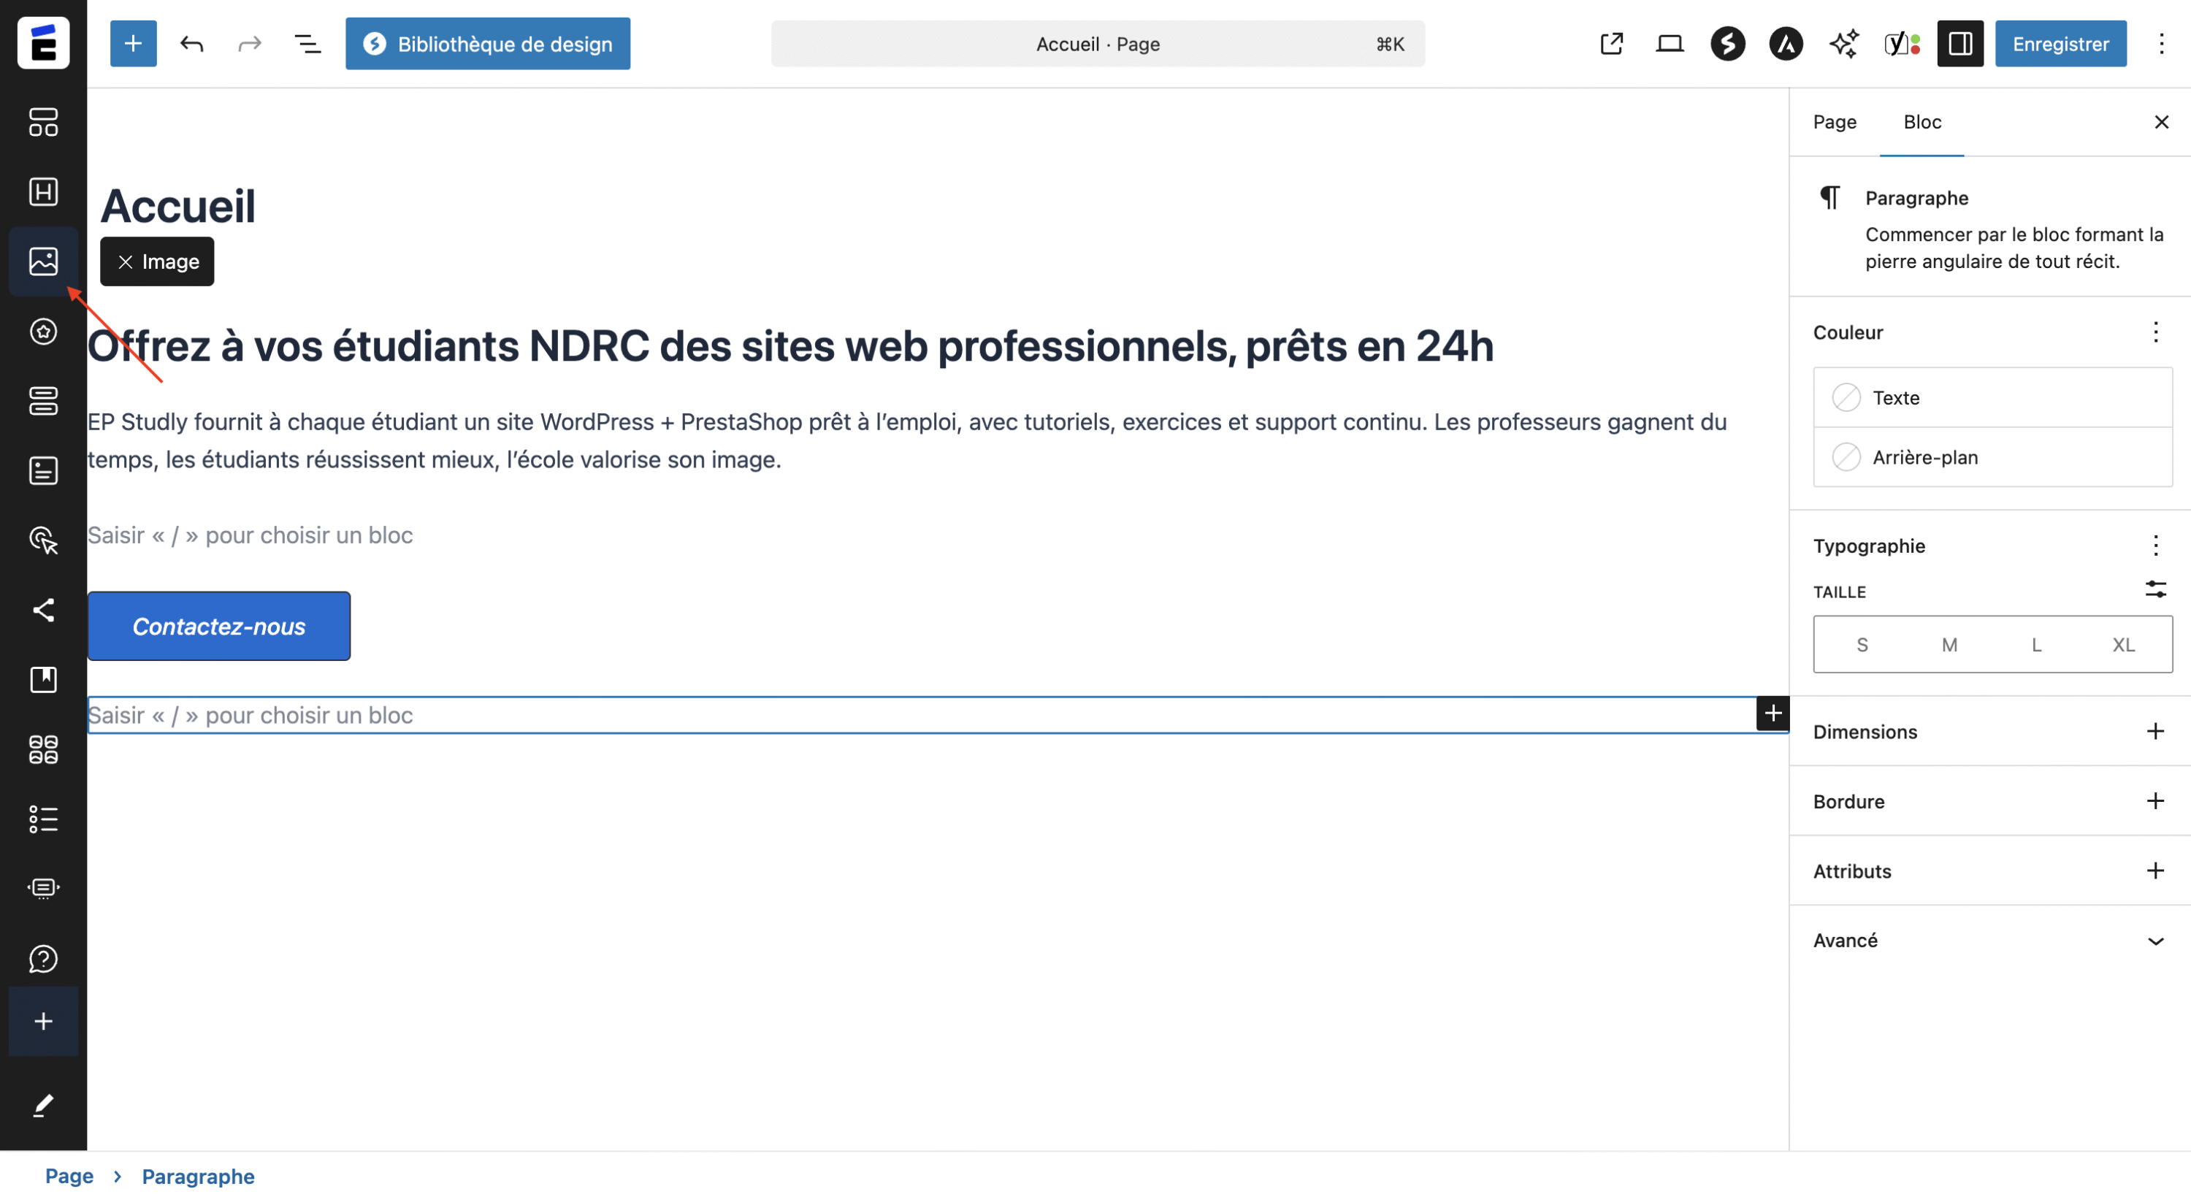Open the Couleur options menu

coord(2155,332)
